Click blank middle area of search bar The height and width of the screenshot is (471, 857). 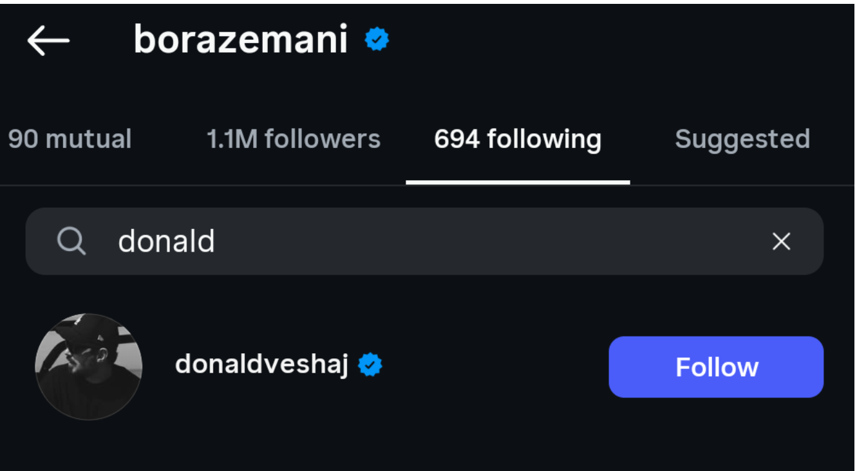[483, 242]
